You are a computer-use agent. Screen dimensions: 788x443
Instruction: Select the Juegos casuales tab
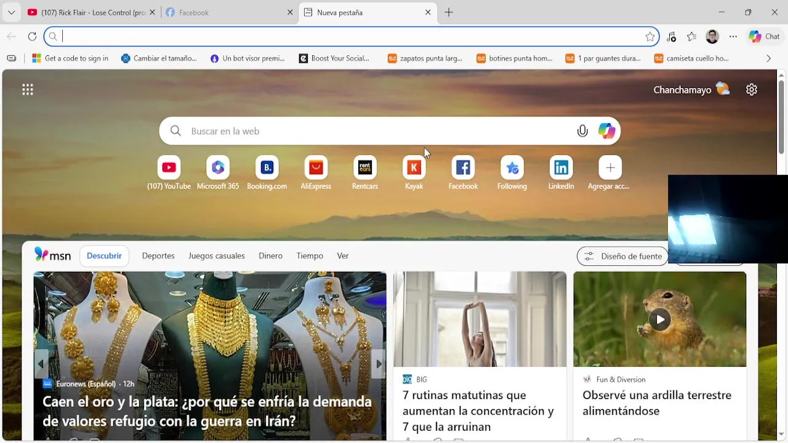(x=217, y=256)
